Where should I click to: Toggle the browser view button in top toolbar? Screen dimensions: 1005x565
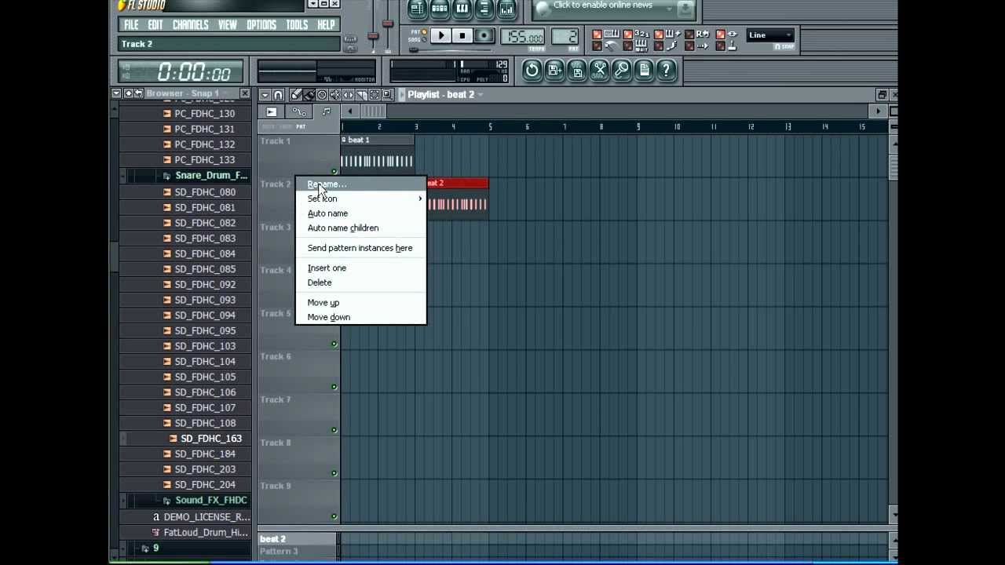[484, 9]
